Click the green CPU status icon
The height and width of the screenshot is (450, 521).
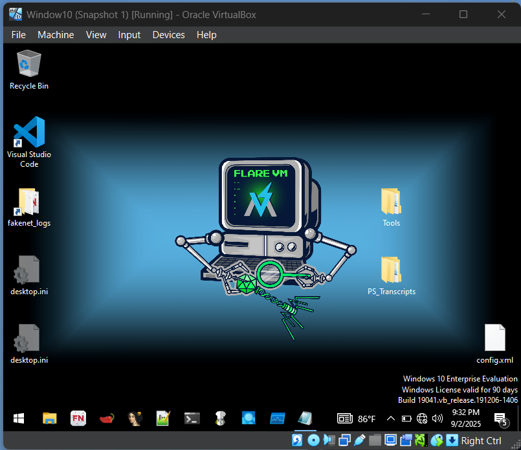[x=421, y=440]
